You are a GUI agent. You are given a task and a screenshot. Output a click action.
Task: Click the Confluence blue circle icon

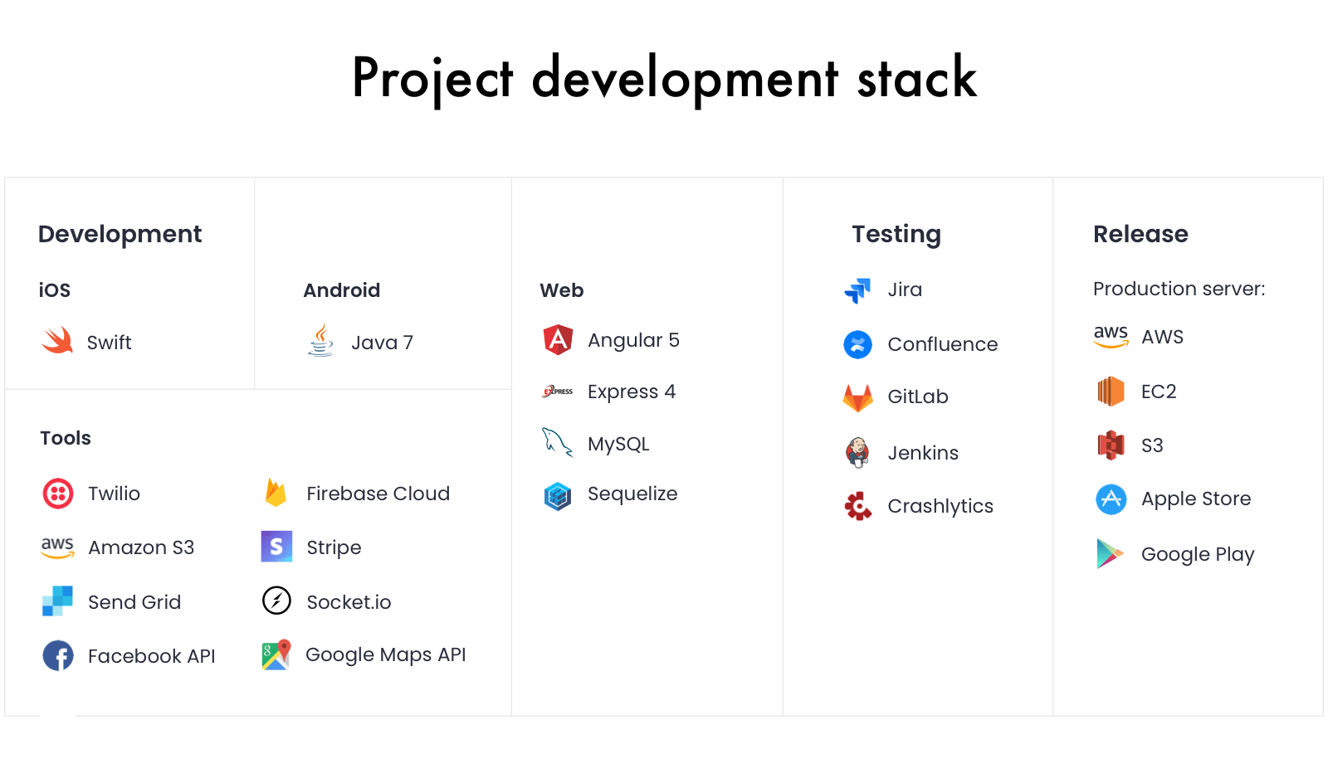click(x=857, y=344)
